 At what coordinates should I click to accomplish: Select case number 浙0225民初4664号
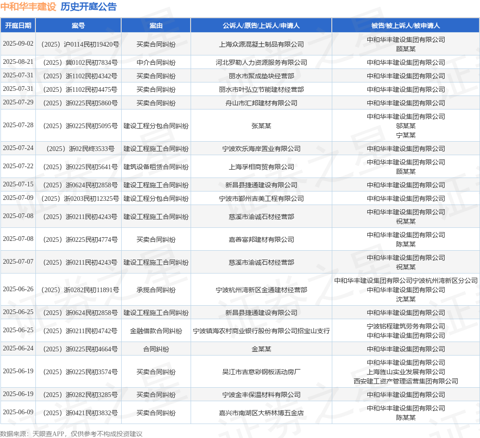click(80, 349)
